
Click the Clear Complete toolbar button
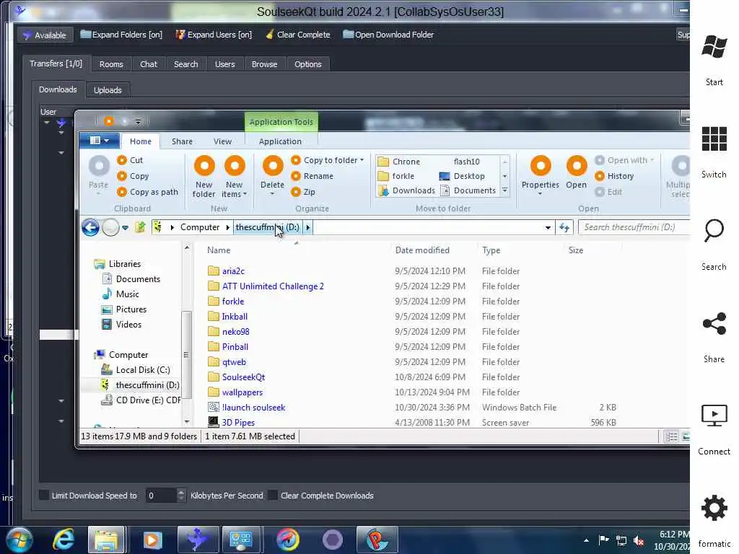pos(298,35)
